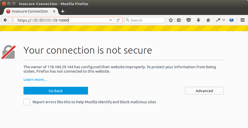Click the blue round extension icon
Screen dimensions: 248x128
[x=231, y=20]
